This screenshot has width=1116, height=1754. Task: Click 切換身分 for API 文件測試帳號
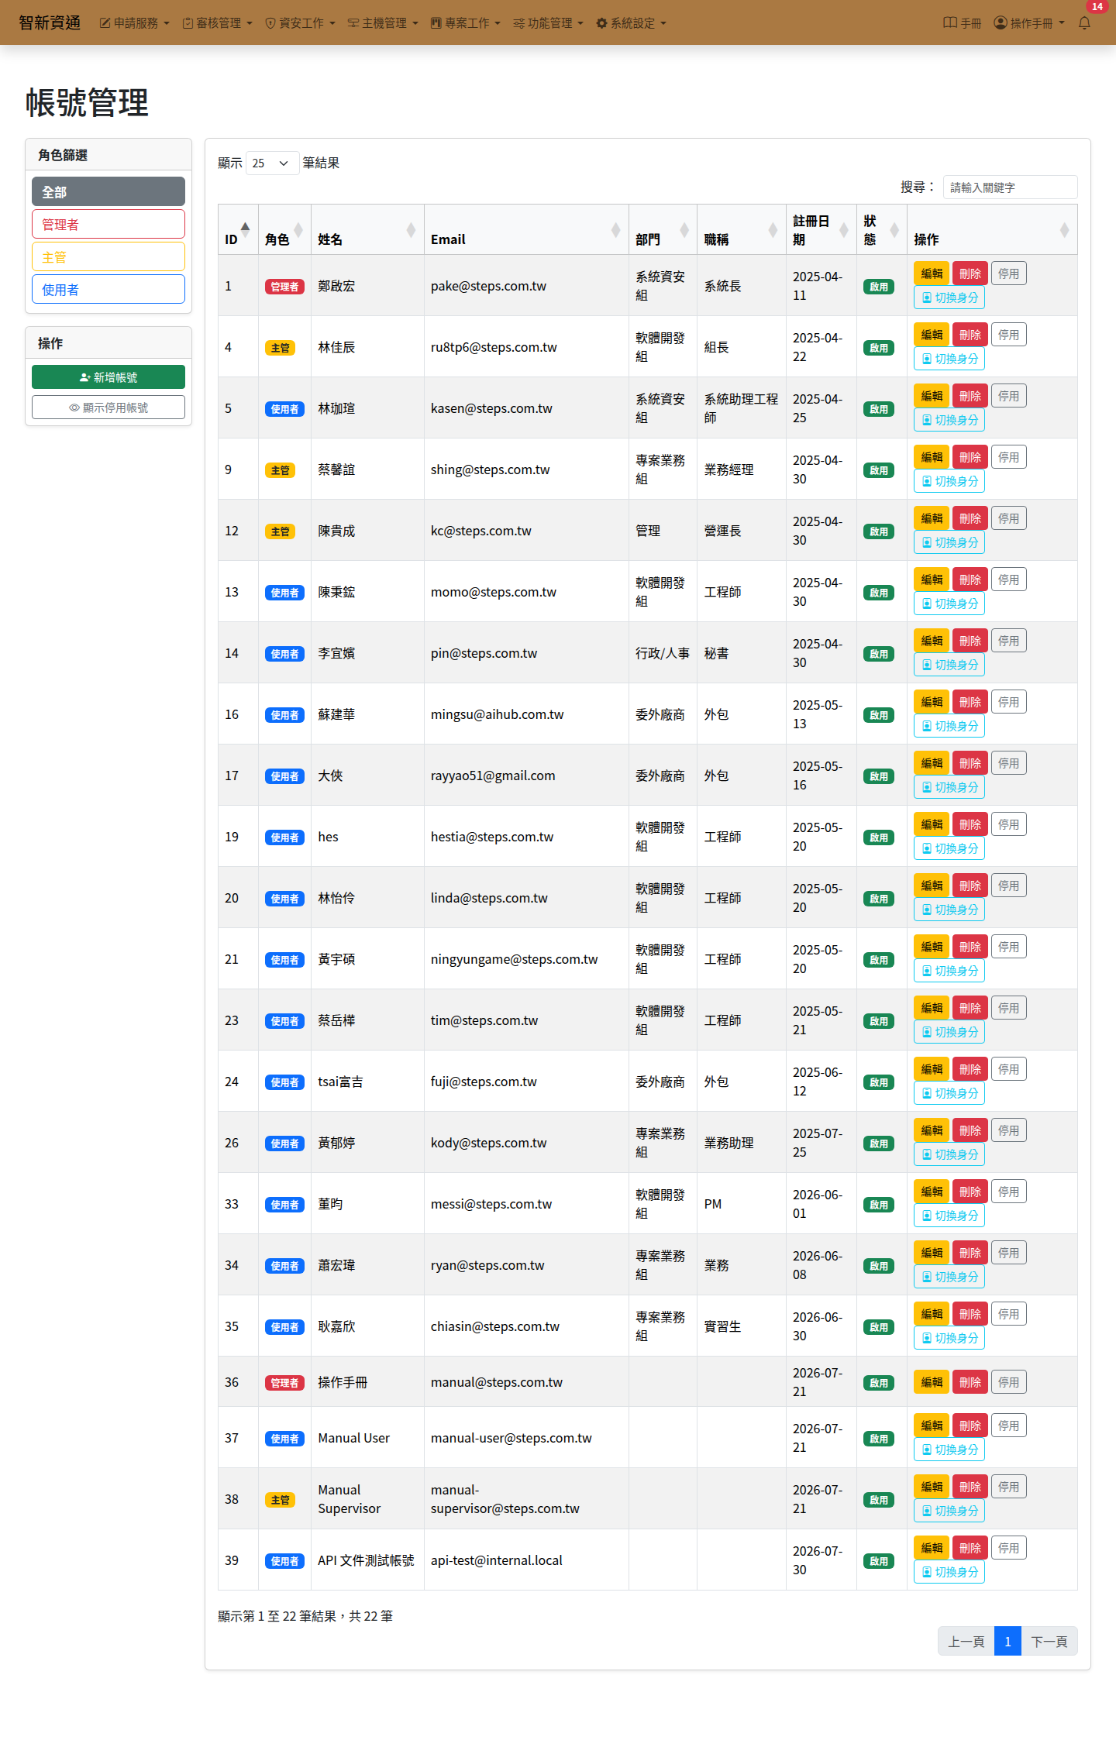[x=949, y=1572]
